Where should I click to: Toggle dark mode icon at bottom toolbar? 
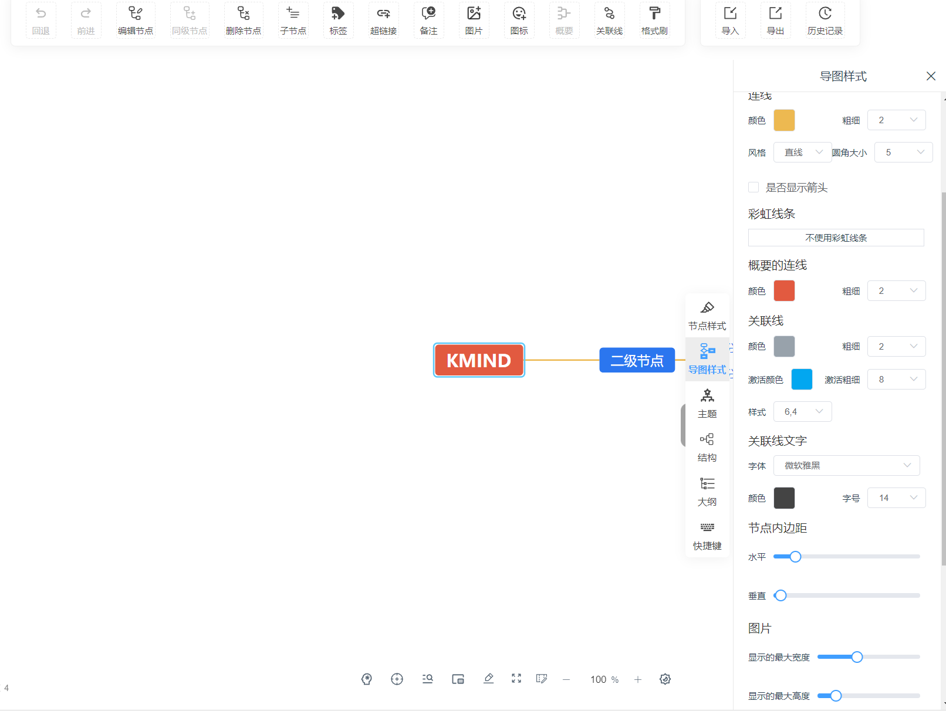(665, 679)
